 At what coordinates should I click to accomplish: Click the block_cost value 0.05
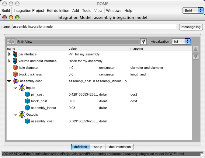72,101
